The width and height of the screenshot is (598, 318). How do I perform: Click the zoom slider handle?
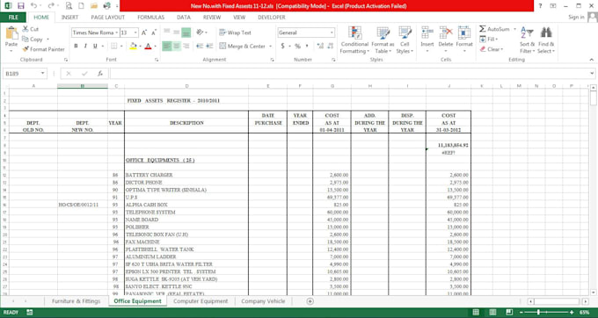538,312
